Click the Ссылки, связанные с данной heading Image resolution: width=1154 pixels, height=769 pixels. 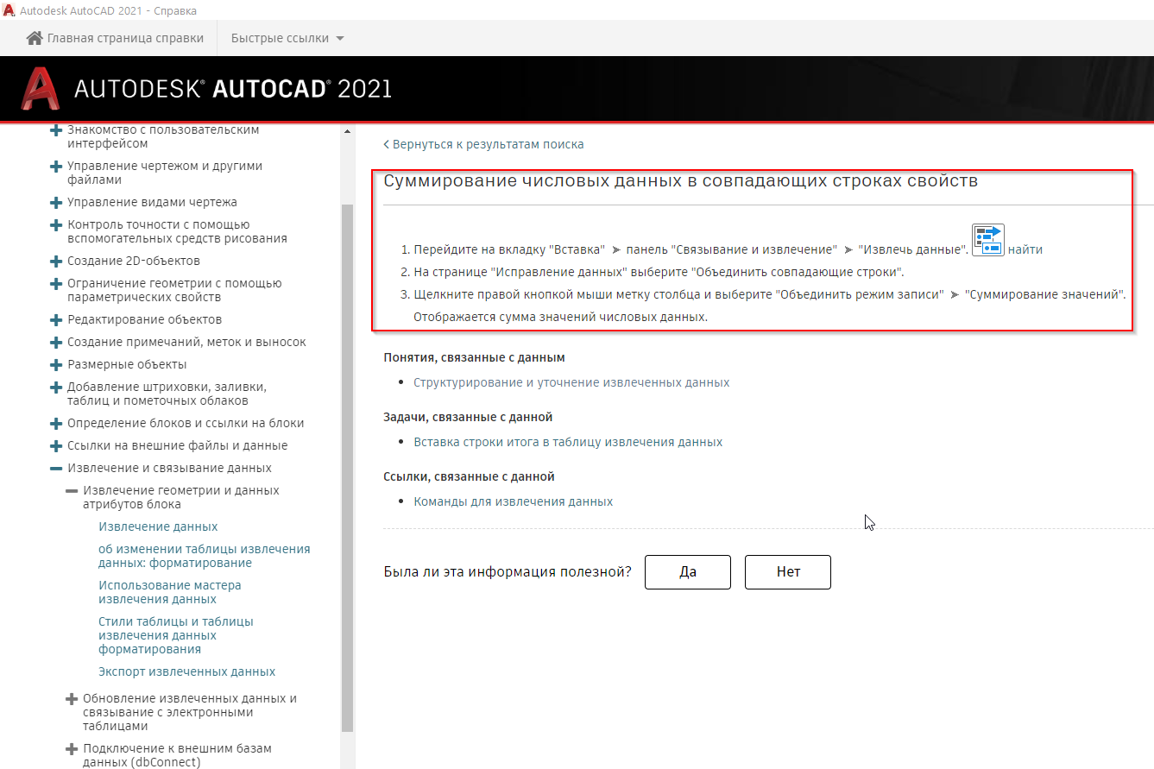(469, 476)
